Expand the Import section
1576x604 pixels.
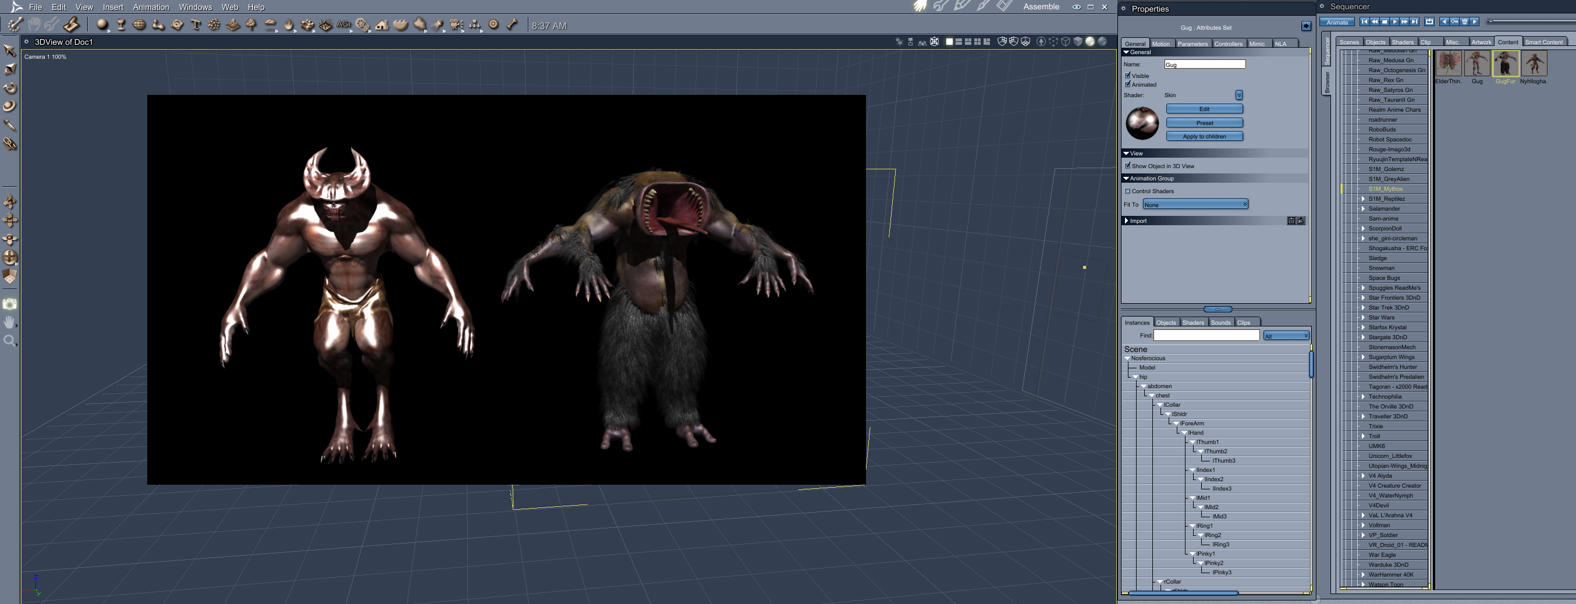coord(1126,221)
